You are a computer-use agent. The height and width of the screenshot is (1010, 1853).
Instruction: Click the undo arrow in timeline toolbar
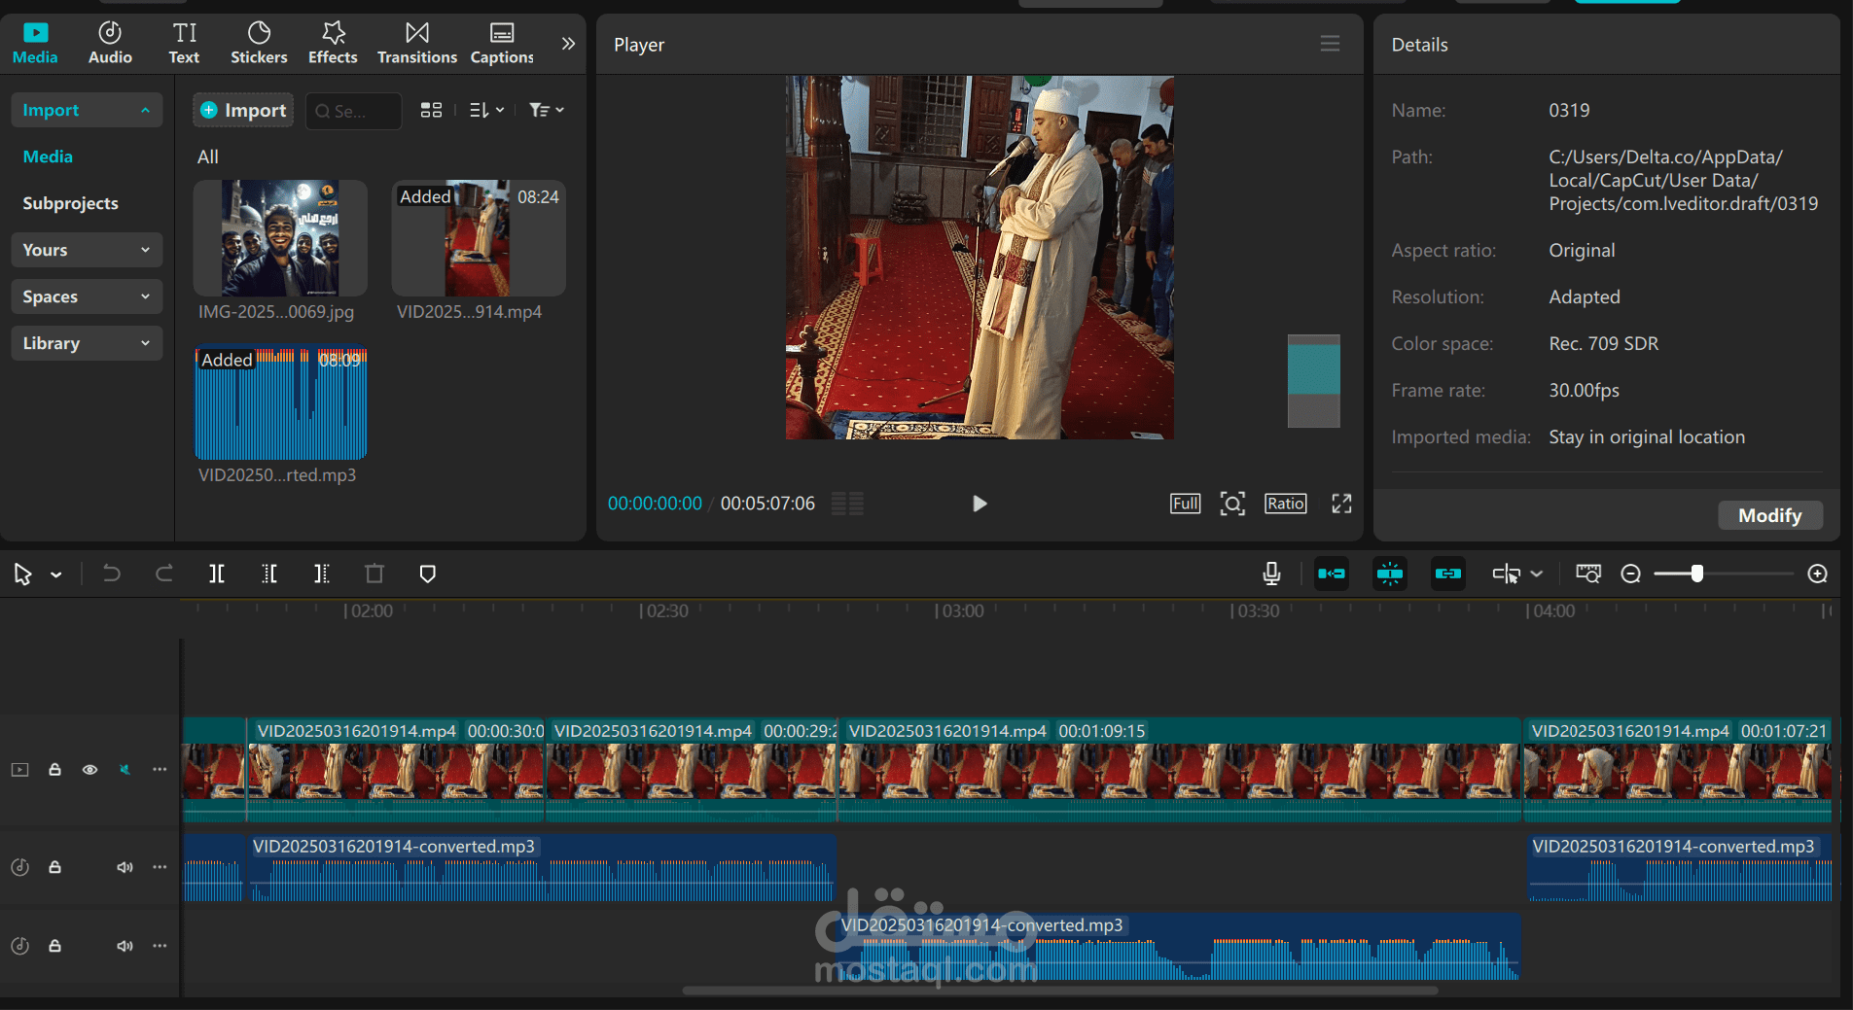click(112, 574)
